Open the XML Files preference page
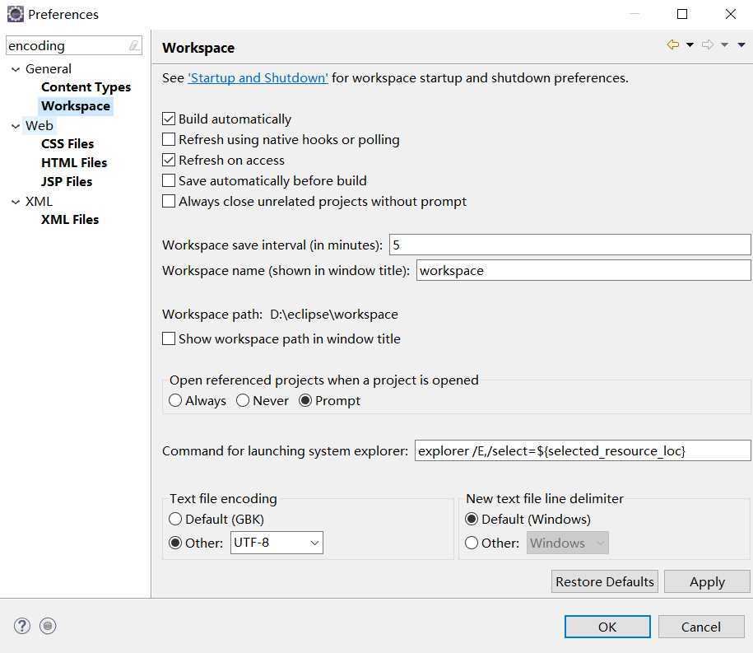Viewport: 753px width, 653px height. point(70,220)
